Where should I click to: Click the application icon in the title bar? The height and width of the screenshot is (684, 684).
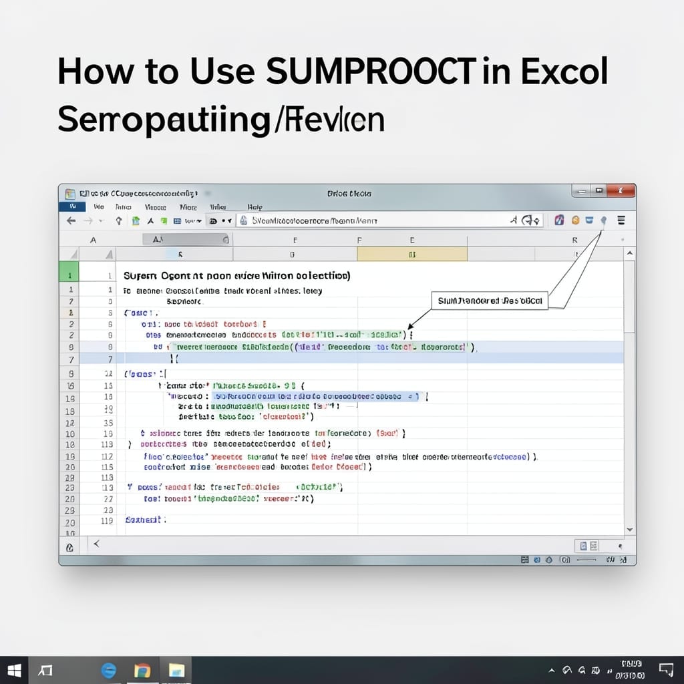(x=69, y=194)
